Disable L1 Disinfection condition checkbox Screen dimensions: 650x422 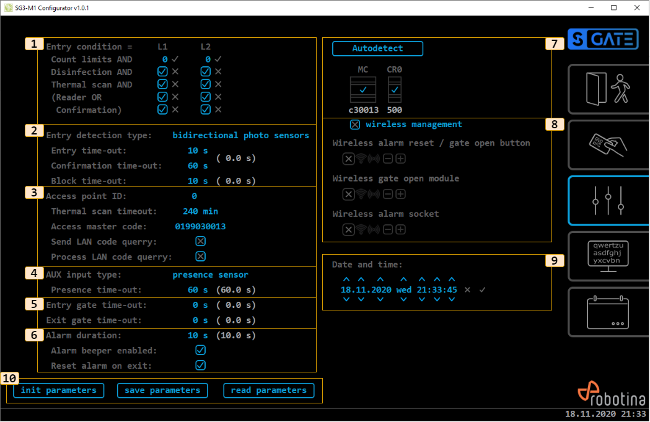click(x=162, y=72)
